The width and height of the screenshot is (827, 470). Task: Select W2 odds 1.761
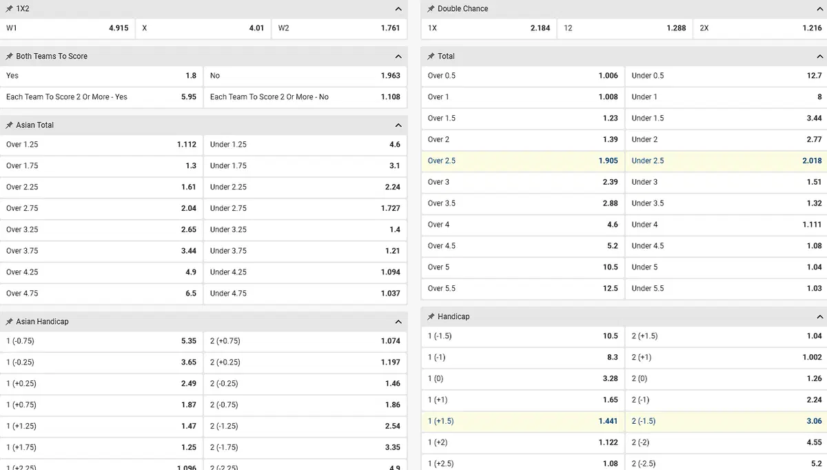click(340, 28)
